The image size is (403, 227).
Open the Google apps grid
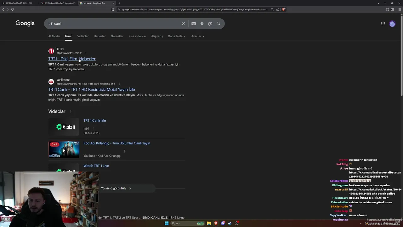click(383, 24)
